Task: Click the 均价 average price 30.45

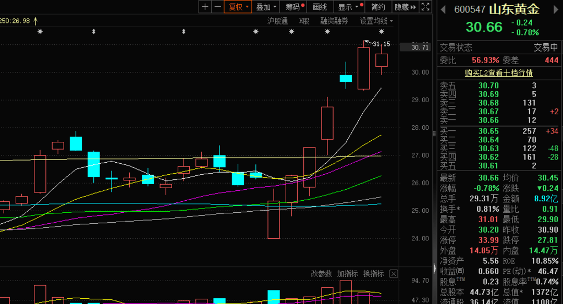Action: tap(548, 178)
